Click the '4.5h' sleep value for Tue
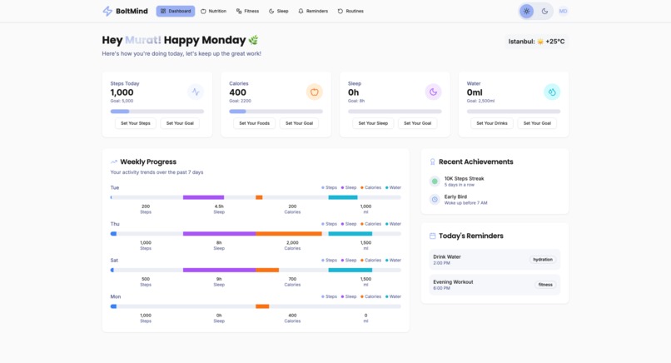Viewport: 671px width, 363px height. point(219,206)
